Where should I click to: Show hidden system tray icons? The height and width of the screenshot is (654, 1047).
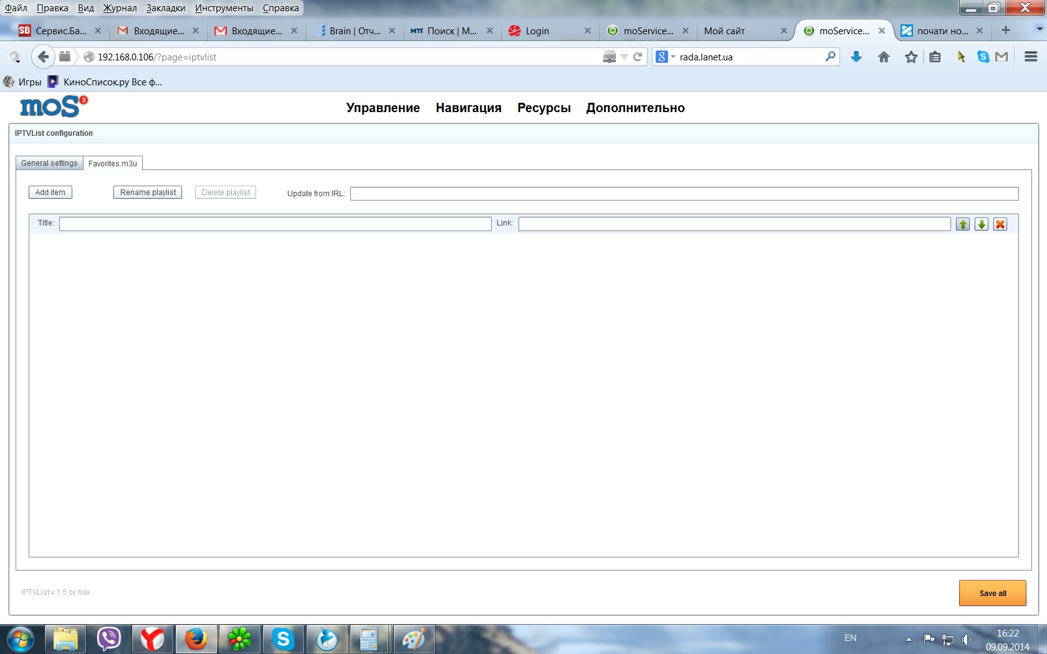point(909,639)
